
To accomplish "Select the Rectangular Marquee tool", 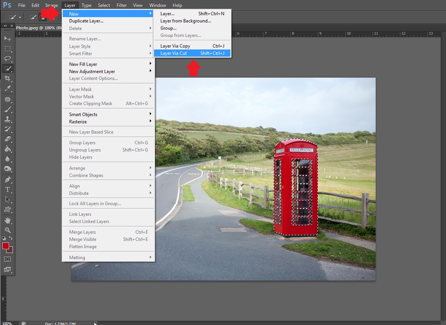I will (8, 49).
